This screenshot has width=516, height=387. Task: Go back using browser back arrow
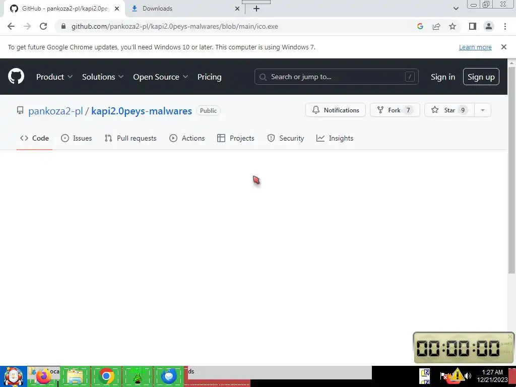(x=11, y=26)
